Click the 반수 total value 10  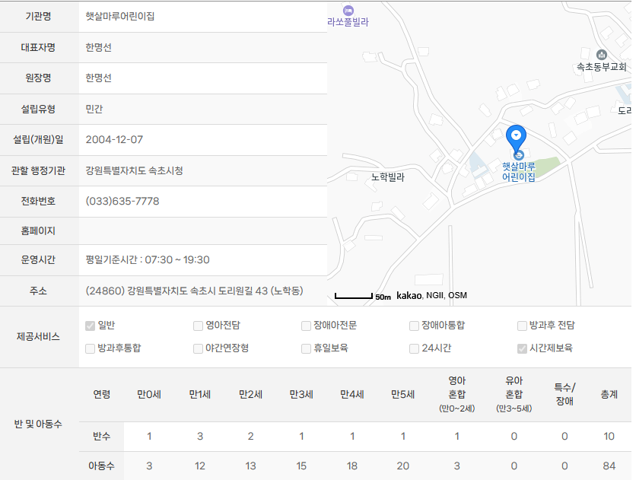coord(609,436)
